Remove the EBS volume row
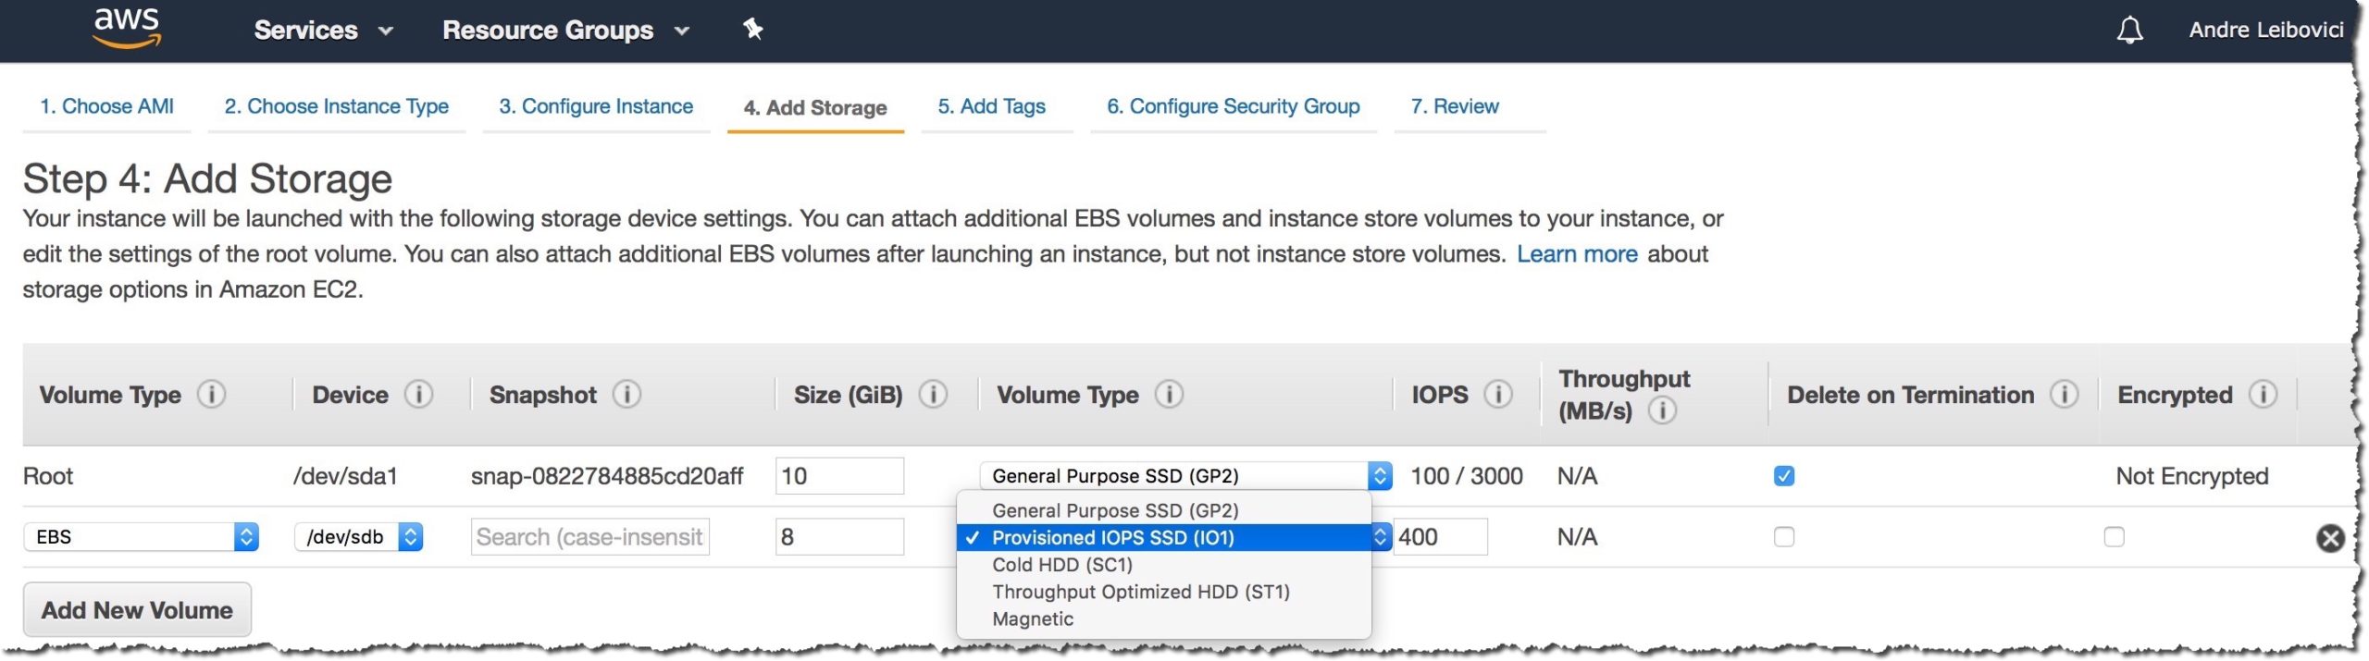This screenshot has width=2369, height=661. point(2329,537)
